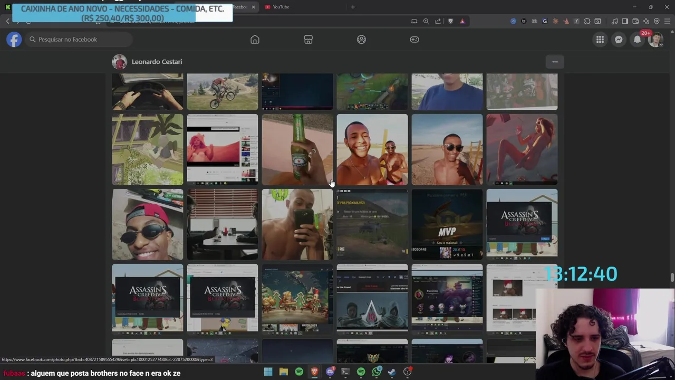Open Steam from the taskbar
This screenshot has width=675, height=380.
(392, 372)
